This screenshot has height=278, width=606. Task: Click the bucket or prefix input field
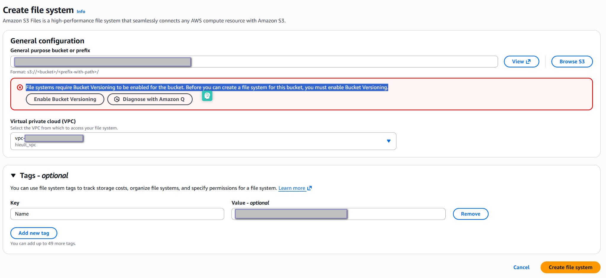pos(254,62)
